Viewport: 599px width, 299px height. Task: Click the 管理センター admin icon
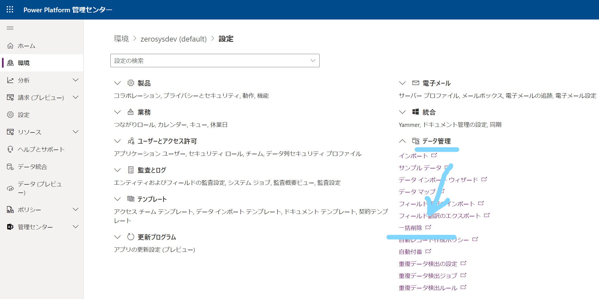click(10, 227)
